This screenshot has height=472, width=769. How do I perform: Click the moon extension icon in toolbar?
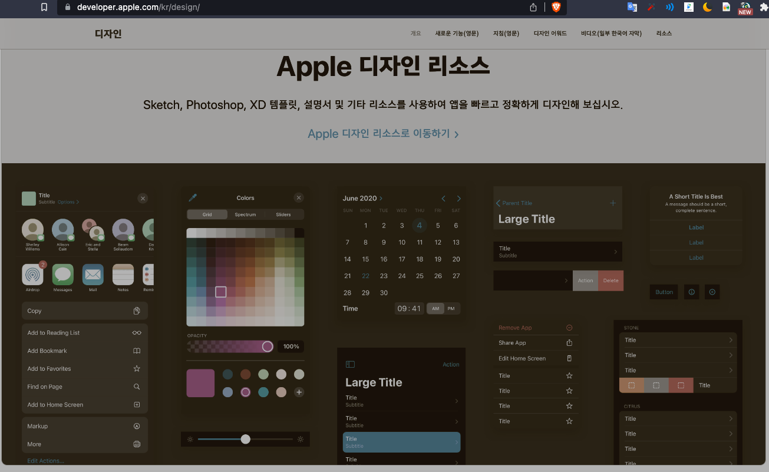tap(707, 7)
